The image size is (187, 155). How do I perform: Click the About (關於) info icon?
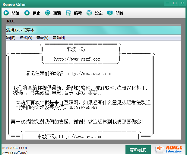tap(110, 13)
